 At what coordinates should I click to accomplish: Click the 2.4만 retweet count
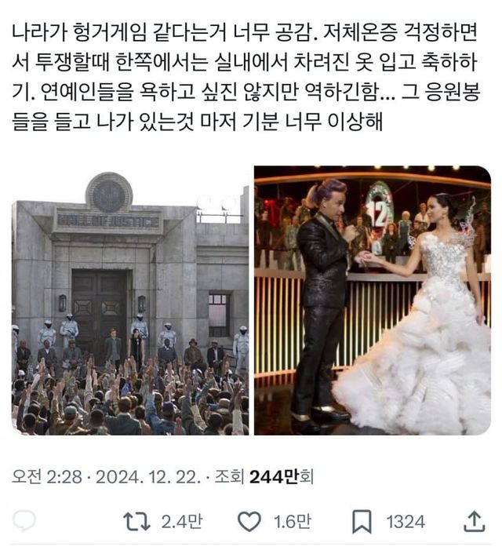coord(182,522)
